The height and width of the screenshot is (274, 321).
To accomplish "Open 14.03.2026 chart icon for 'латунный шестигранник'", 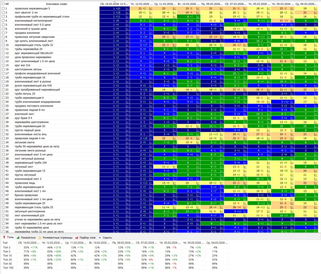I will tap(127, 211).
